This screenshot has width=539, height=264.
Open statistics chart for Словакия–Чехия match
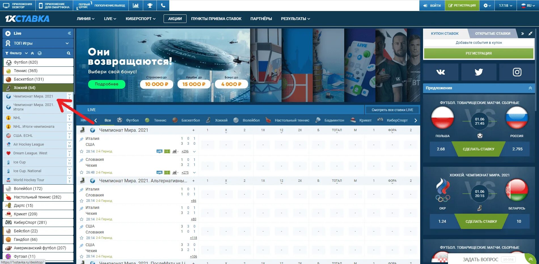coord(175,172)
